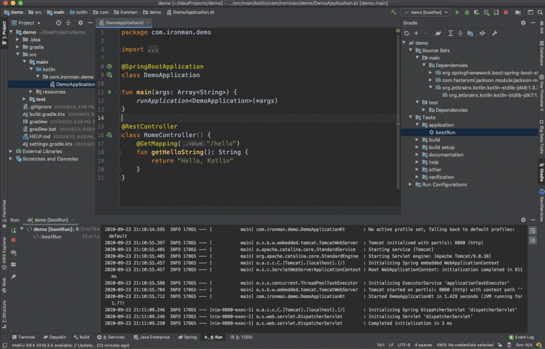The image size is (545, 349).
Task: Click the Rerun icon in the Run panel
Action: (x=13, y=230)
